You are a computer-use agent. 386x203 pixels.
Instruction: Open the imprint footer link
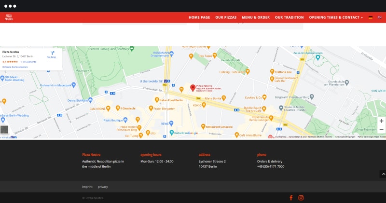87,187
